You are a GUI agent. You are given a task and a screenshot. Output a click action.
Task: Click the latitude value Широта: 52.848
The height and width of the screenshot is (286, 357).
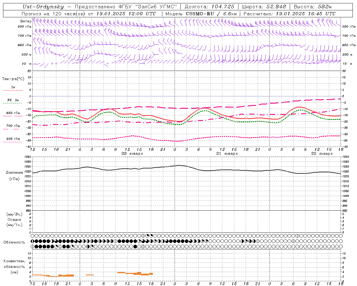coord(264,7)
